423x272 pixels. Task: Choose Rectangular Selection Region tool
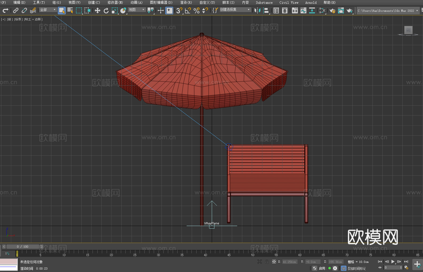pos(79,10)
